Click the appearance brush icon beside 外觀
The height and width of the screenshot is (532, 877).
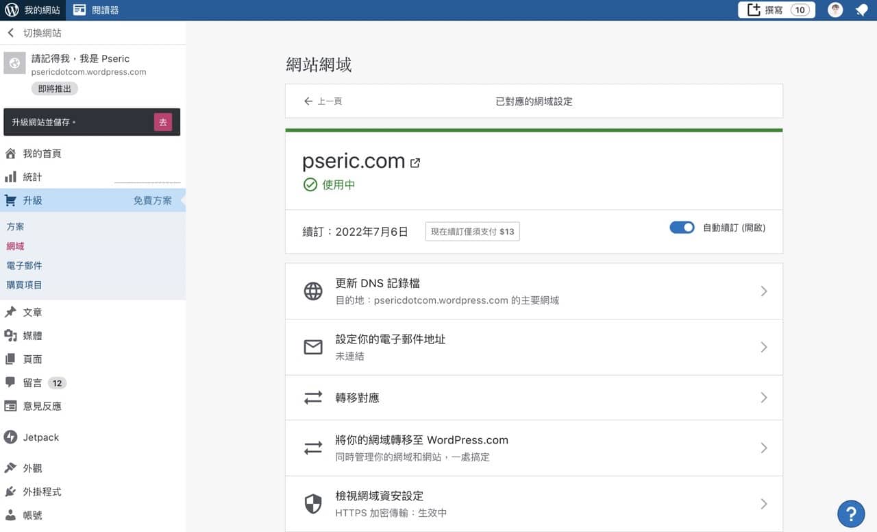point(10,468)
